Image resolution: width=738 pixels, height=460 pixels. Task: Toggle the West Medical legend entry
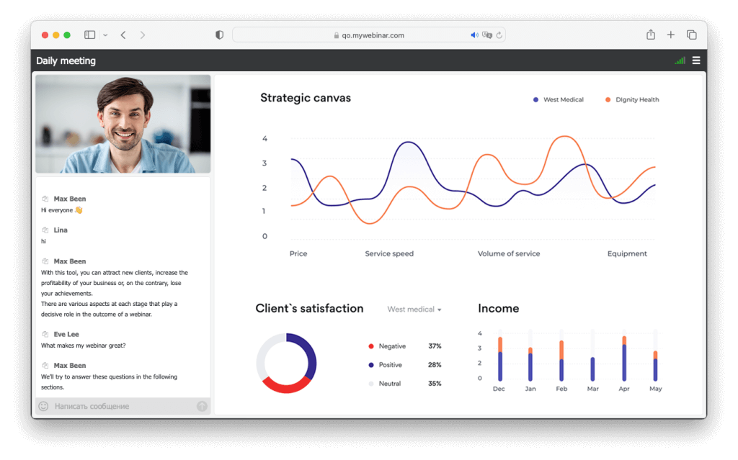559,100
